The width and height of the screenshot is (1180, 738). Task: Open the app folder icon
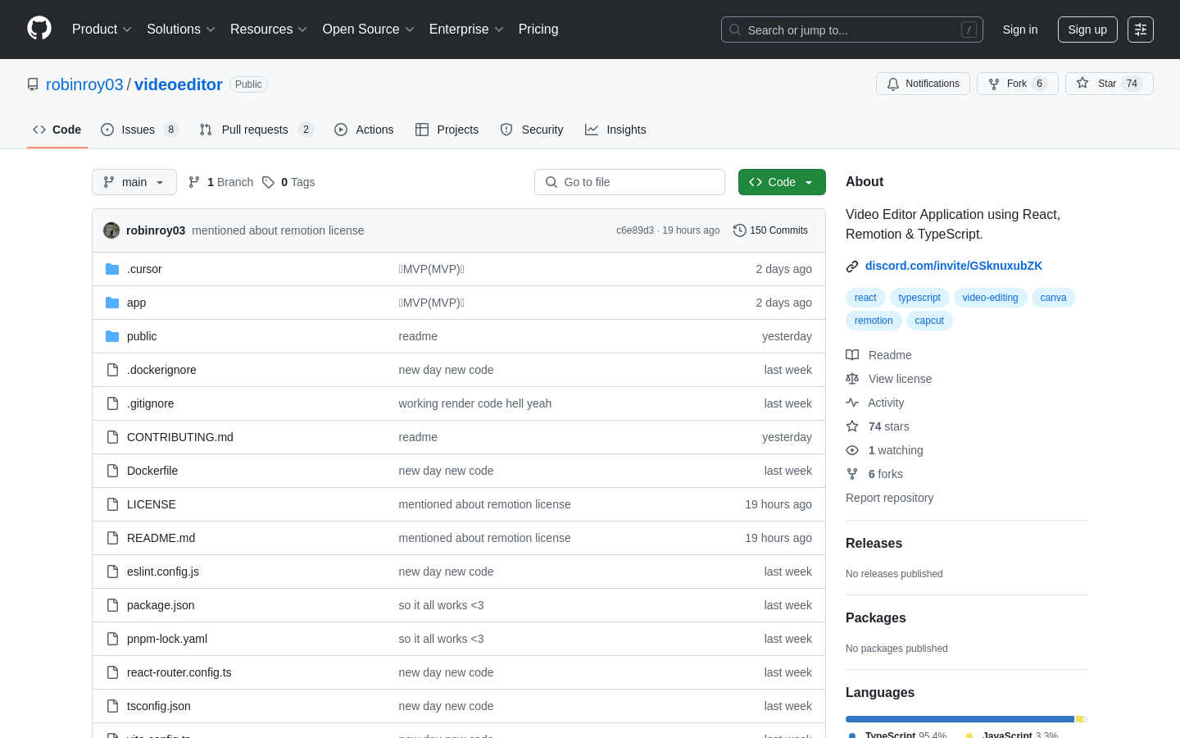[x=112, y=303]
